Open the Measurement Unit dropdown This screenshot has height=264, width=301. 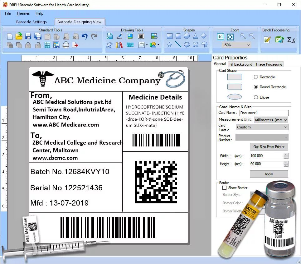click(x=271, y=120)
